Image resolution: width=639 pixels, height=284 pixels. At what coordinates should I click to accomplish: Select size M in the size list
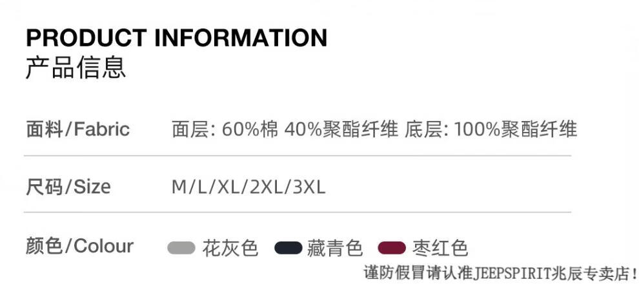point(179,187)
